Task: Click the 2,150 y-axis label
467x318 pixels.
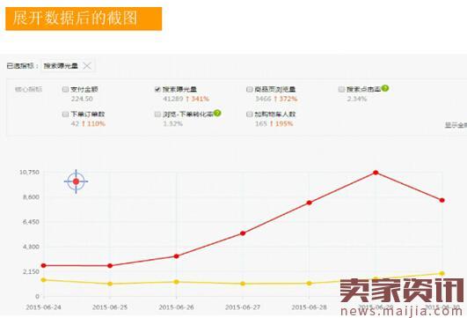Action: point(31,271)
